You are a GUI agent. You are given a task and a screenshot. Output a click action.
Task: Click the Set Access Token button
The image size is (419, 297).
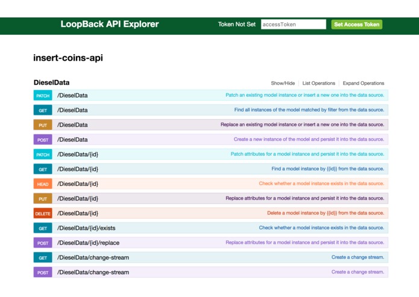tap(357, 25)
